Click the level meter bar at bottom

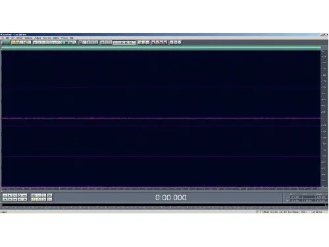[163, 206]
